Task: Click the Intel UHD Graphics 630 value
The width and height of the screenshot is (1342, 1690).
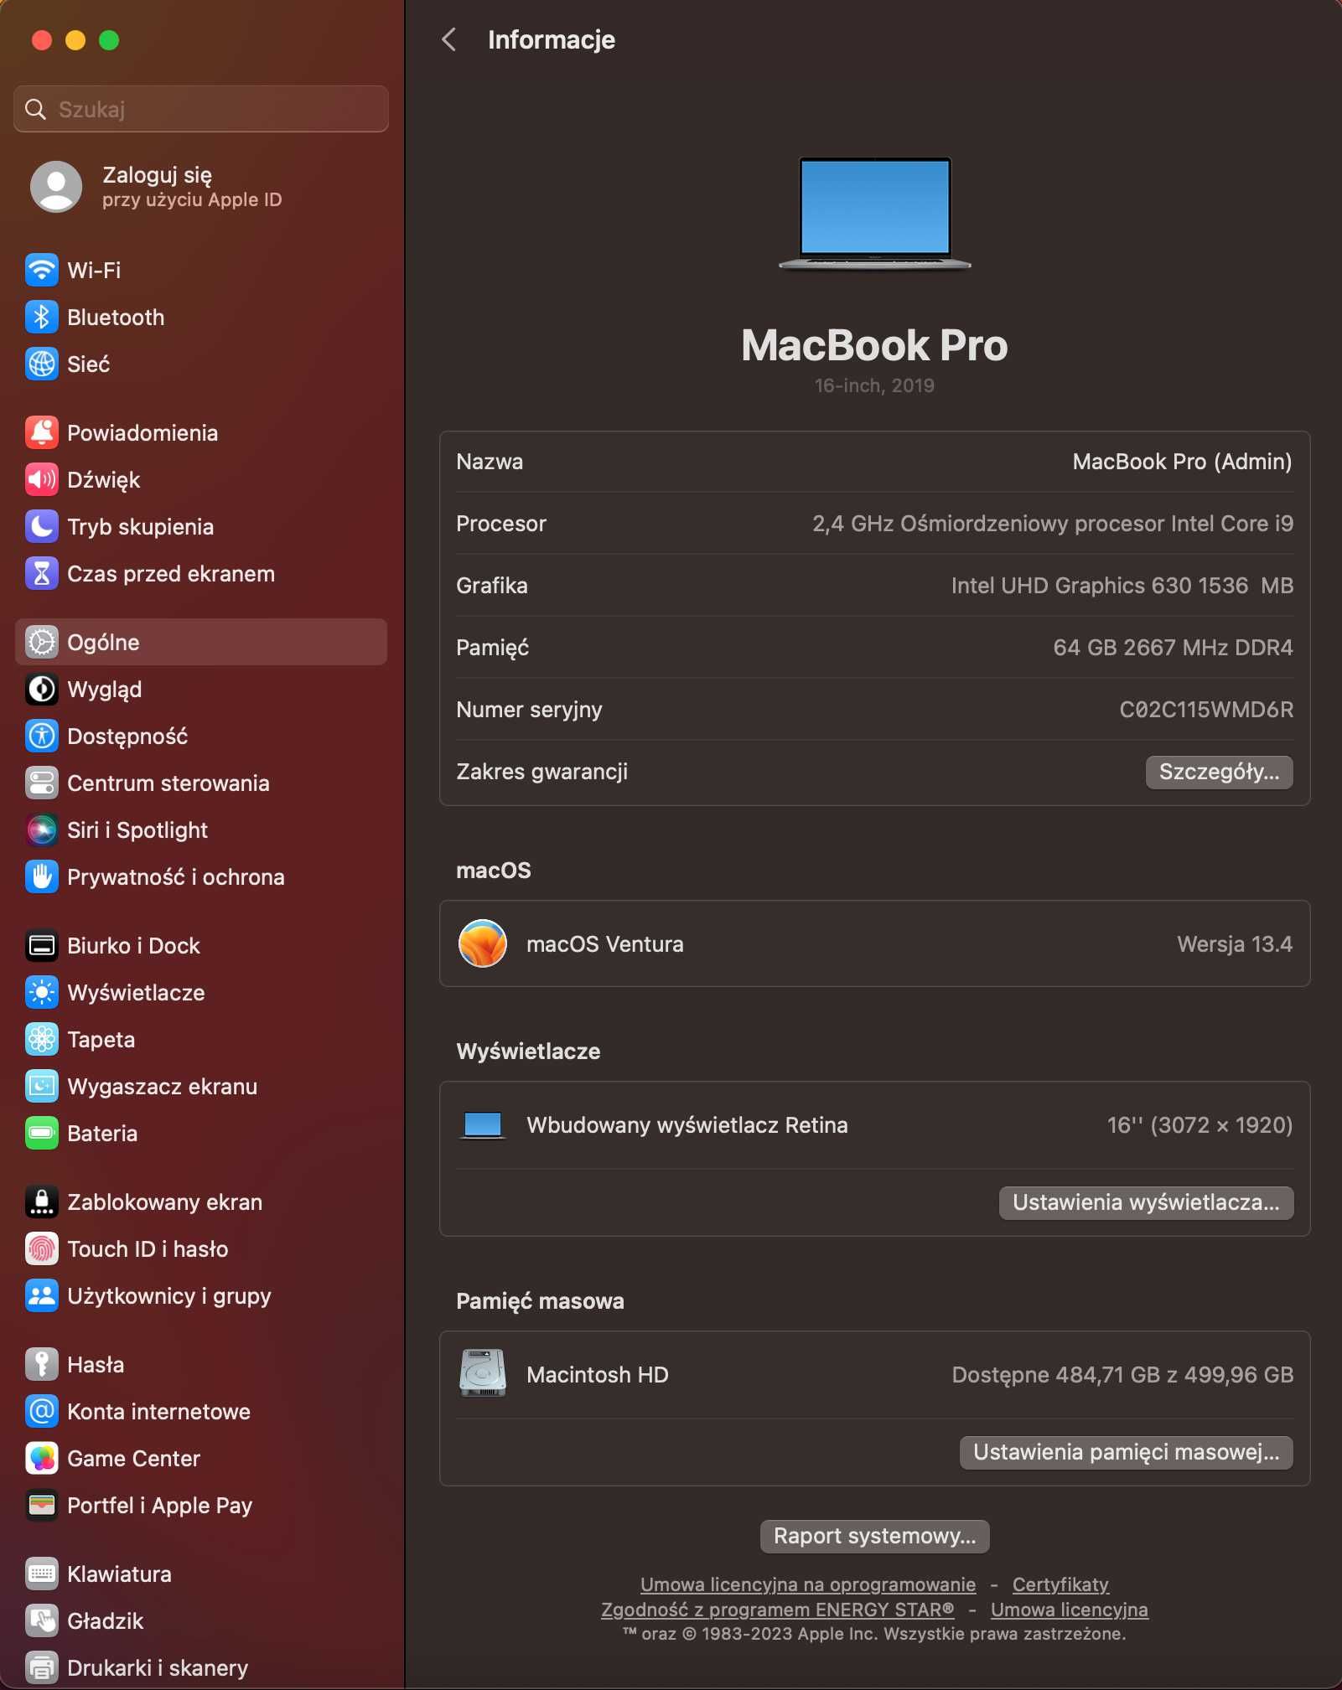Action: 1122,586
